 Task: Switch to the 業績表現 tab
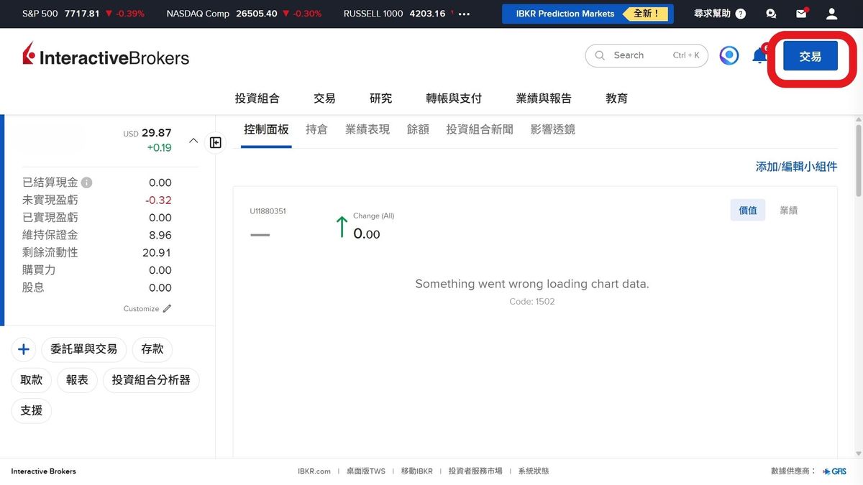pyautogui.click(x=367, y=129)
